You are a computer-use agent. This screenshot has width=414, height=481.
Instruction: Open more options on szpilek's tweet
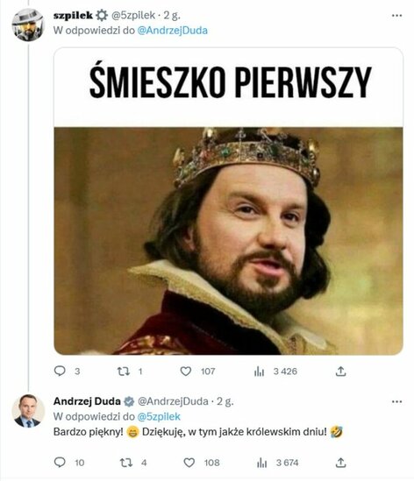(396, 16)
